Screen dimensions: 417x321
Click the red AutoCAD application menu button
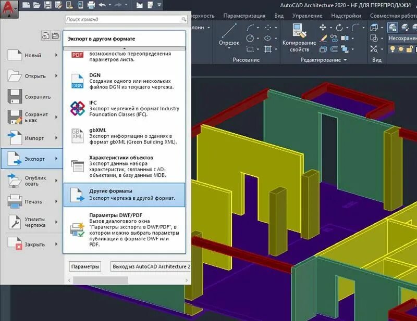[9, 9]
